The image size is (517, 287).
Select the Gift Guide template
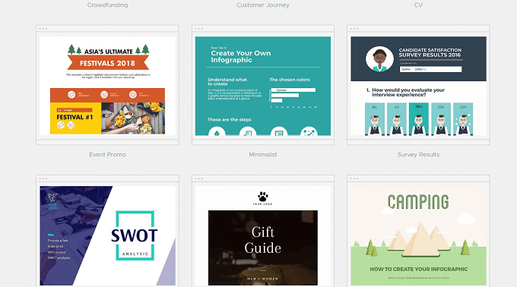(263, 235)
